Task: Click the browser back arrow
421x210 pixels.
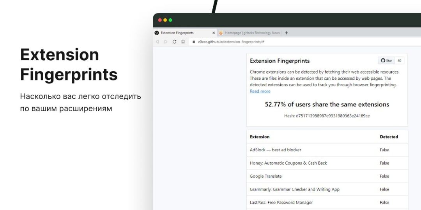Action: 157,42
